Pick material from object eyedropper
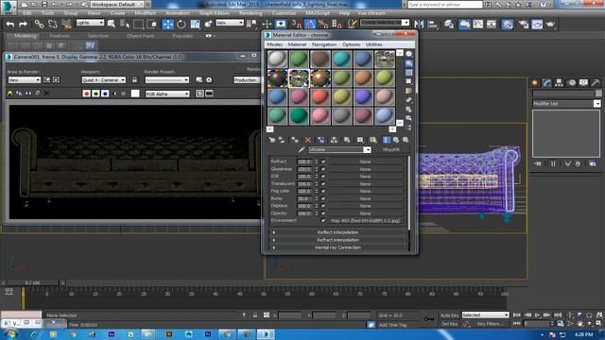This screenshot has width=605, height=340. pyautogui.click(x=302, y=149)
